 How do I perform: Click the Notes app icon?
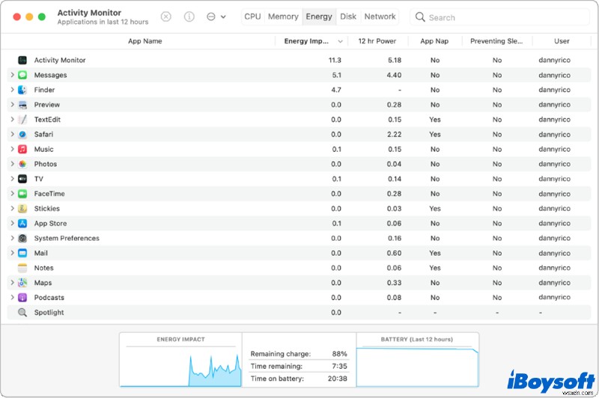[22, 268]
